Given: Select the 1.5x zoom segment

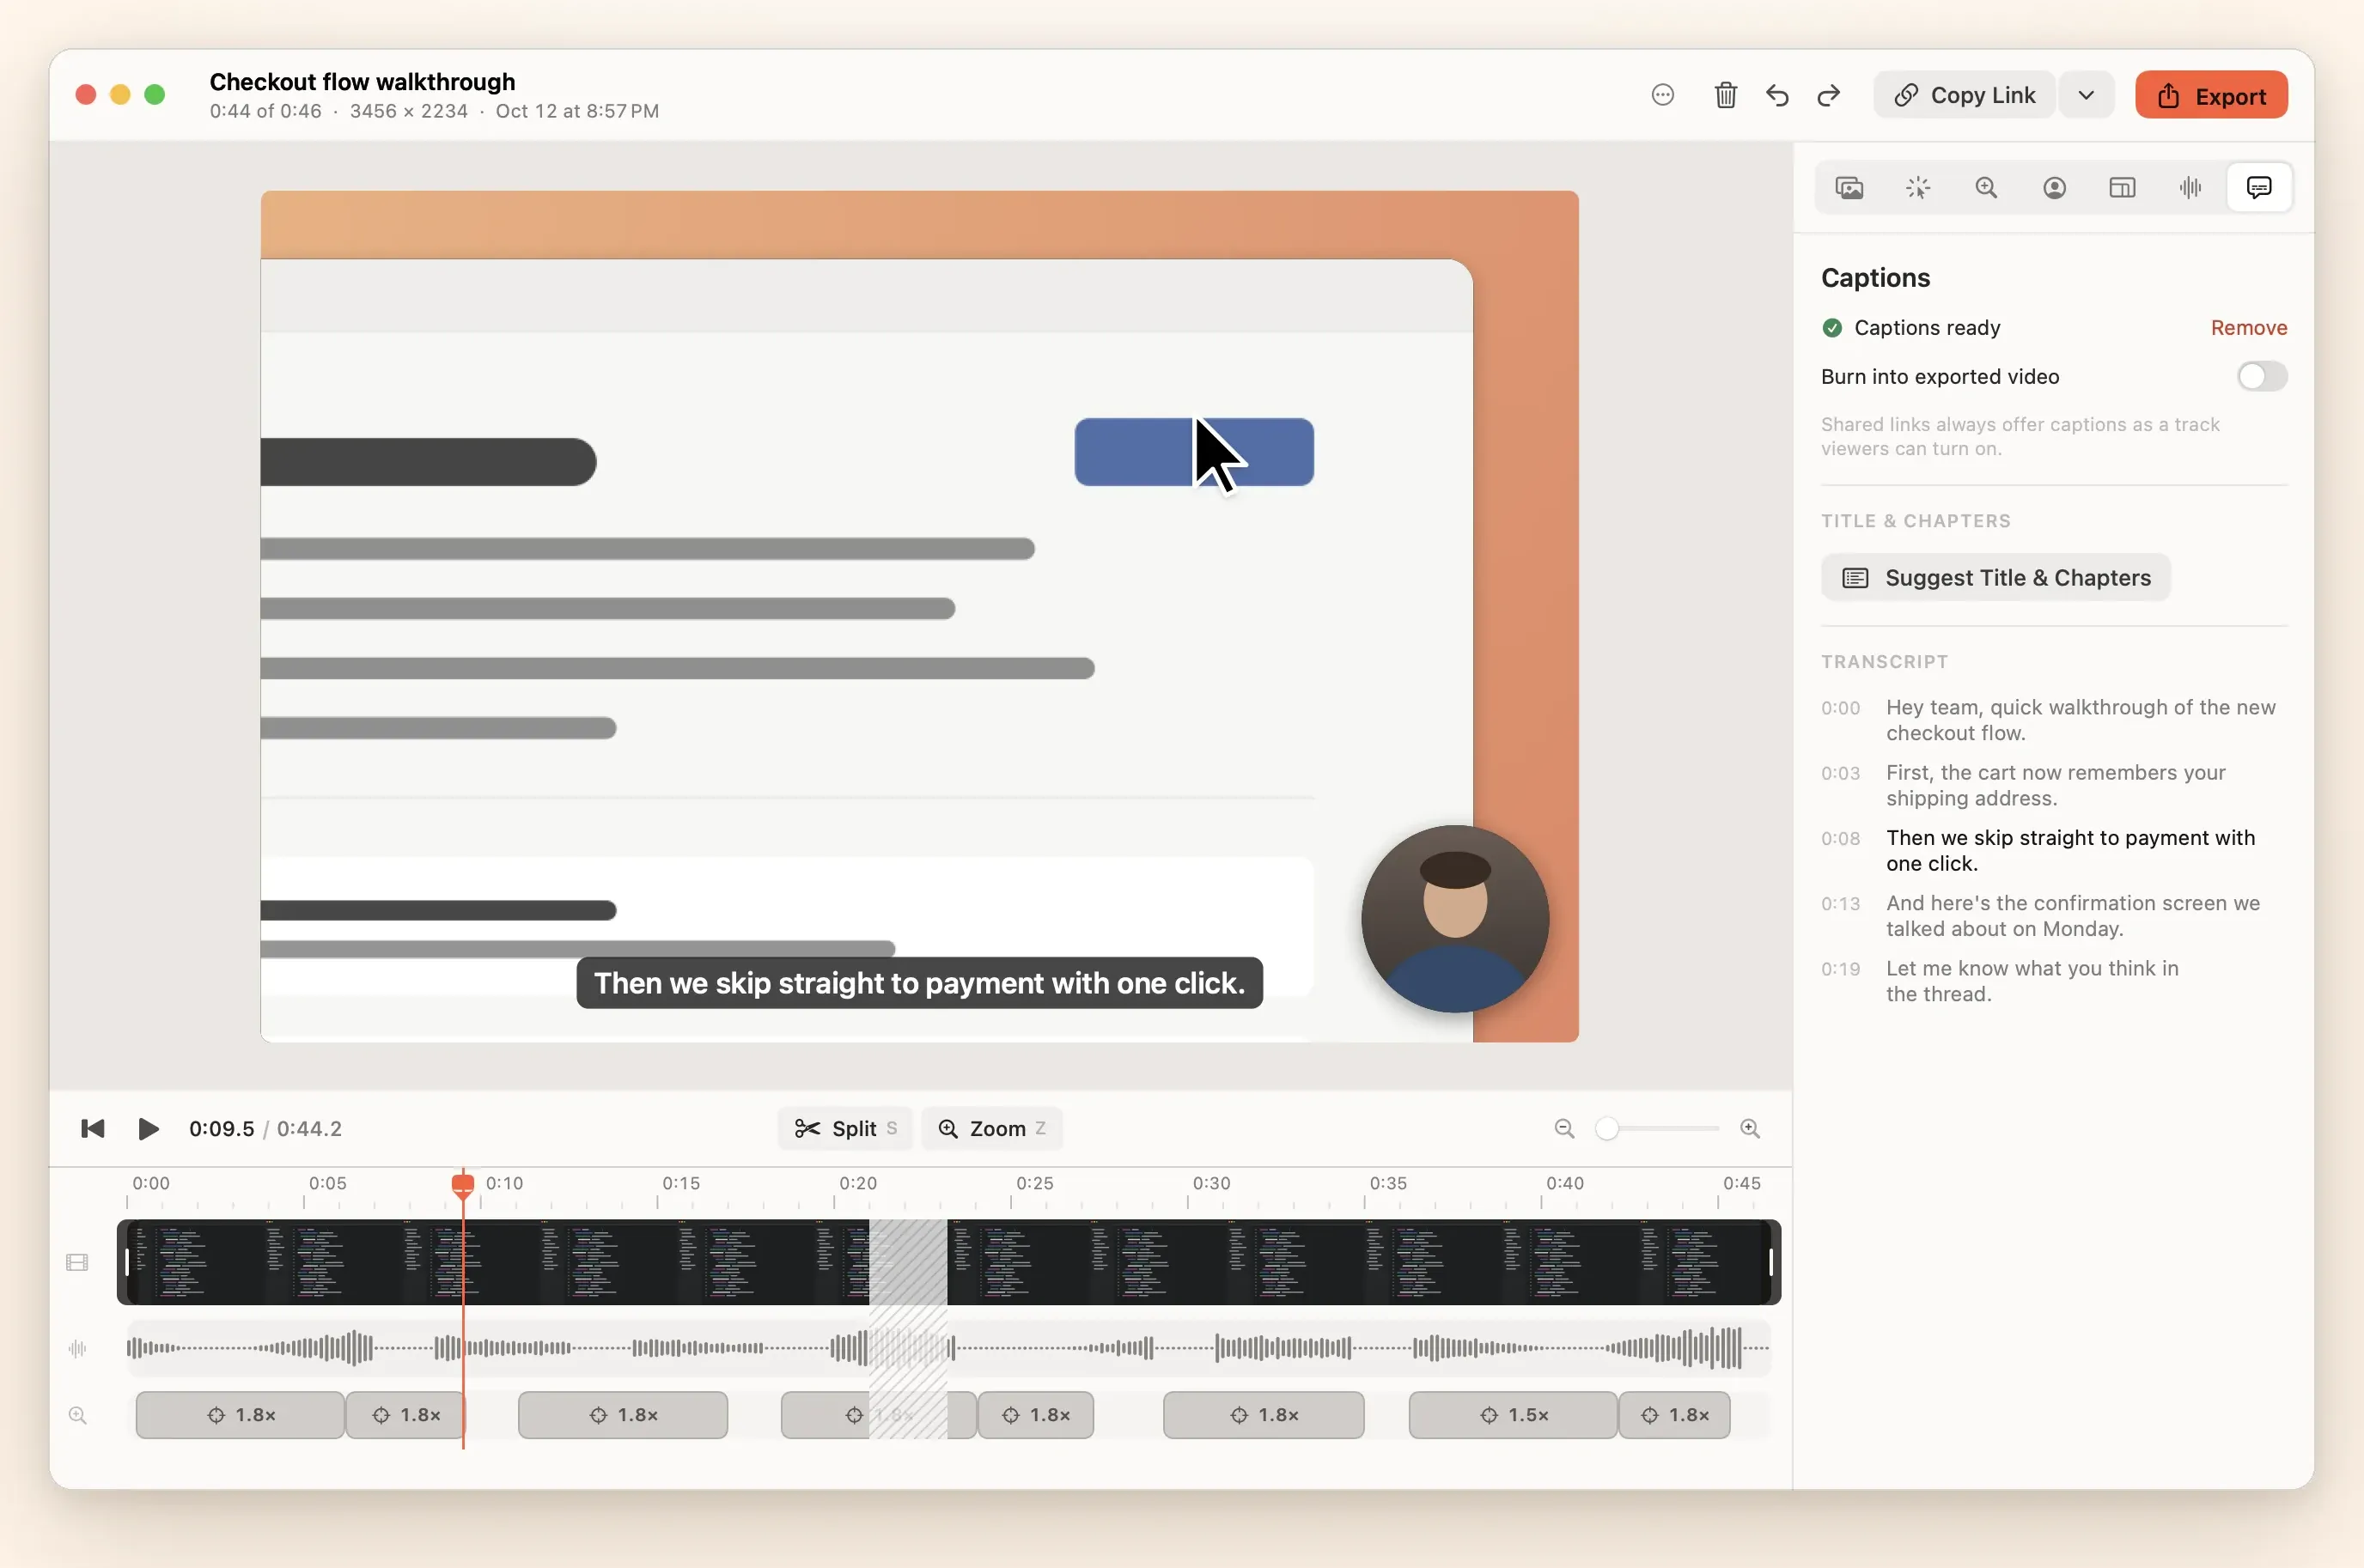Looking at the screenshot, I should (1513, 1415).
